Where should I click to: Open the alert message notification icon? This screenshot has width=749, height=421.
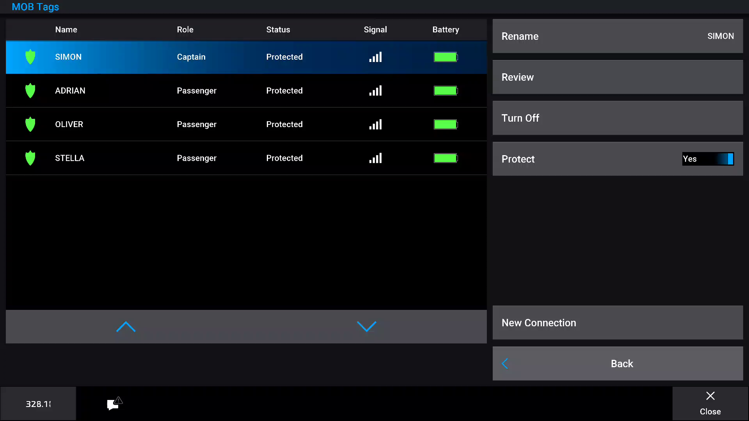point(114,403)
